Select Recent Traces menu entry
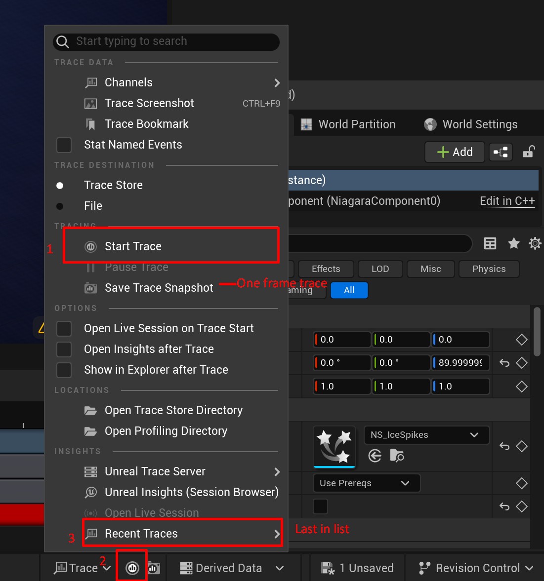This screenshot has height=581, width=544. point(141,533)
